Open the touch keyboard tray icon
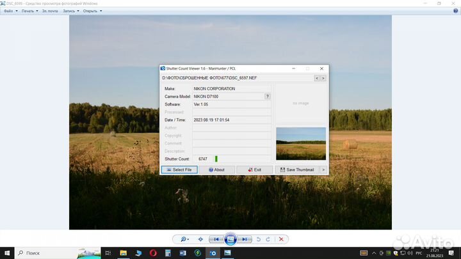The width and height of the screenshot is (461, 259). (364, 253)
